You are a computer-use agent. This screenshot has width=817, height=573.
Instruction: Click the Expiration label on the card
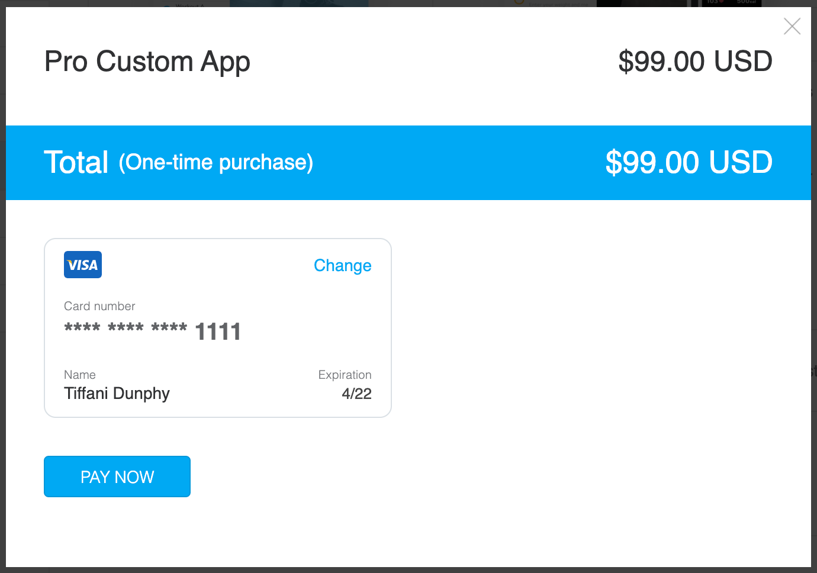tap(345, 375)
